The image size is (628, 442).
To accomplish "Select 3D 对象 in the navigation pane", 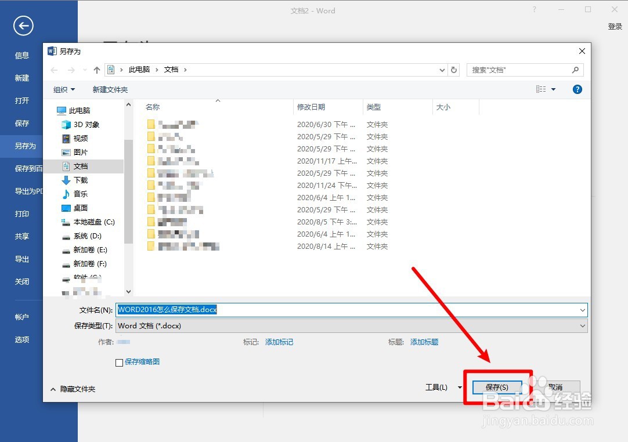I will coord(82,124).
